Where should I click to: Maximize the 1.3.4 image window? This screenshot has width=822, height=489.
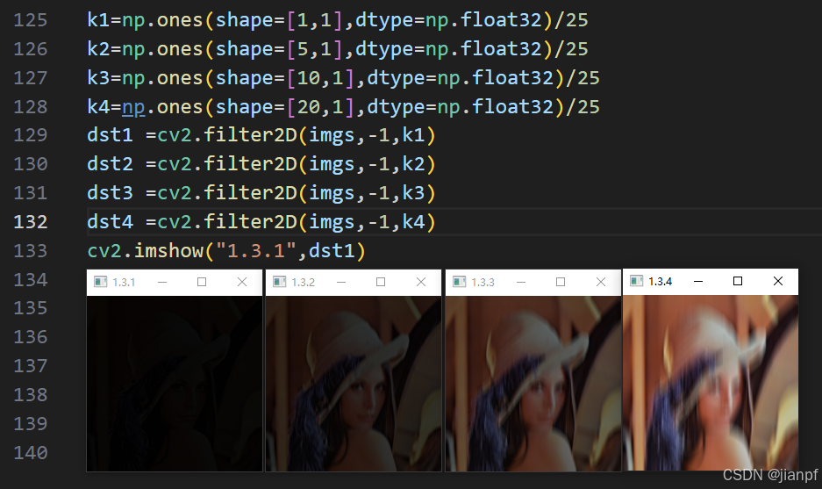tap(738, 281)
